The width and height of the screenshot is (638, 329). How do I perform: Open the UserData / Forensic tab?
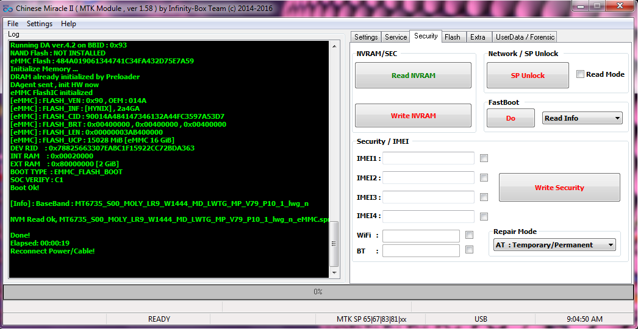pyautogui.click(x=525, y=37)
